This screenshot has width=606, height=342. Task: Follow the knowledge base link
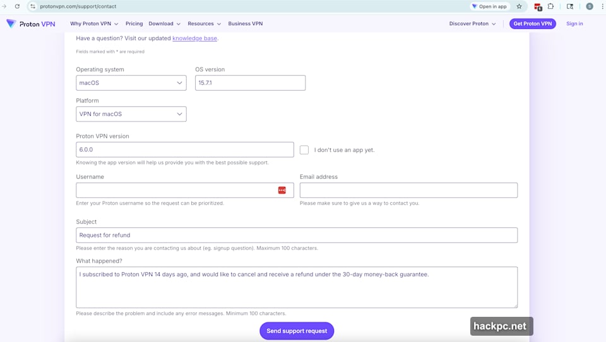[194, 38]
